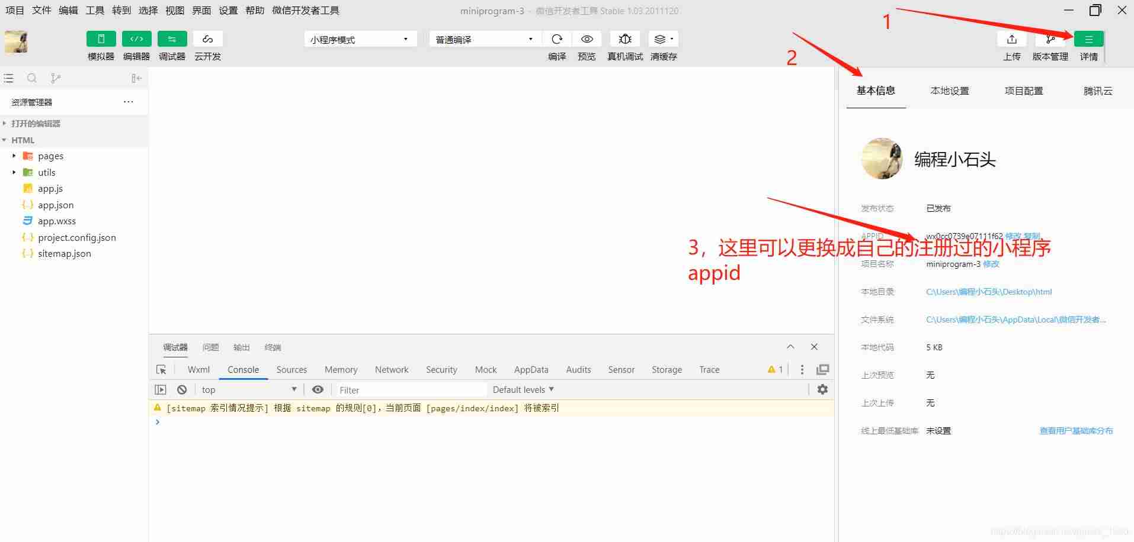Screen dimensions: 1134x542
Task: Switch to the 腾讯云 tab
Action: coord(1098,91)
